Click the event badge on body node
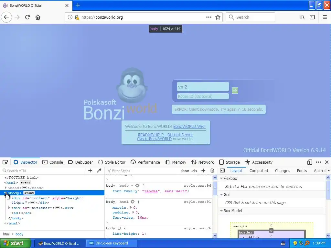The width and height of the screenshot is (331, 248). tap(29, 193)
